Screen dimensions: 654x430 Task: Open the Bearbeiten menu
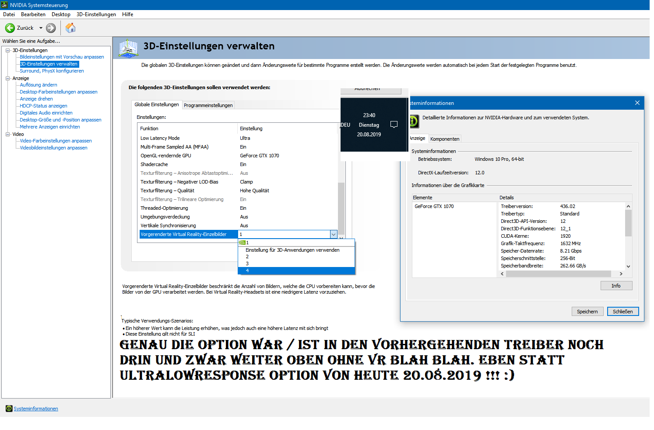pyautogui.click(x=33, y=14)
